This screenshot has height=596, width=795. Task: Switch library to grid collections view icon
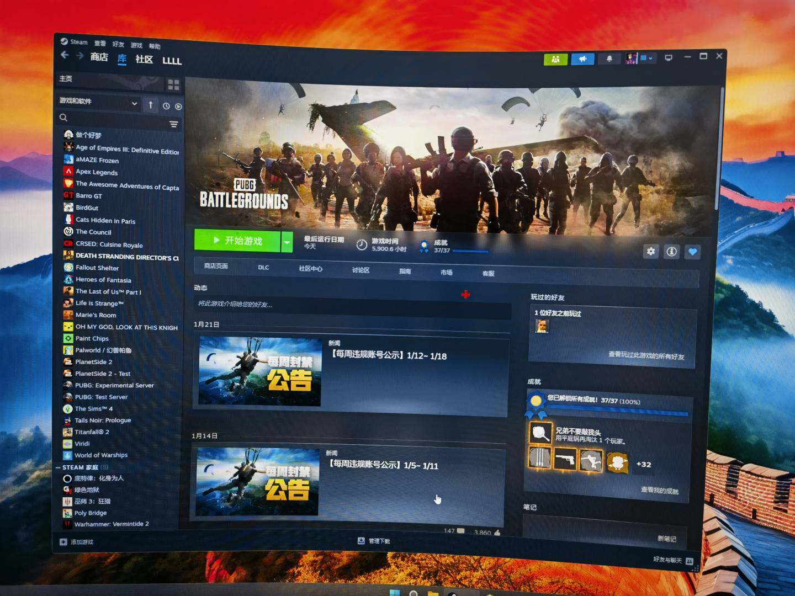tap(173, 84)
